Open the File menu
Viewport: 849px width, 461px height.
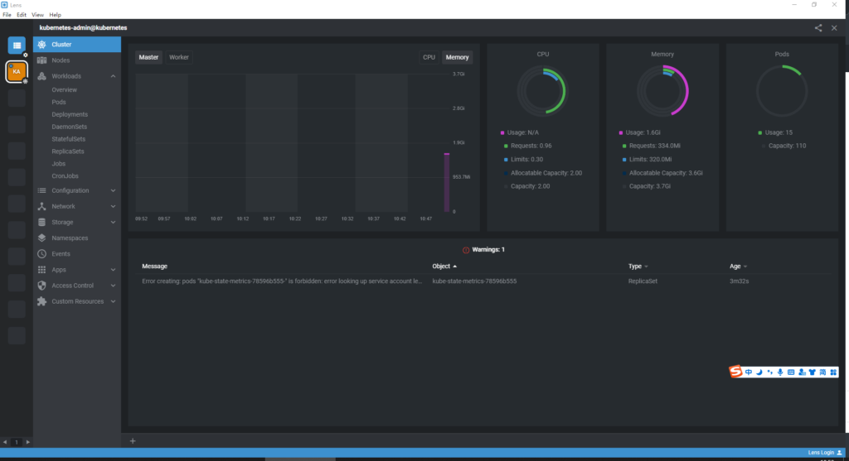[x=7, y=15]
